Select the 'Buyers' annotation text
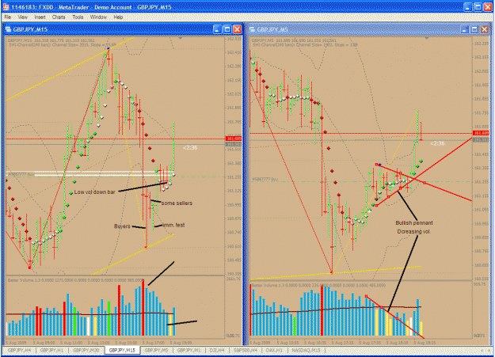Viewport: 495px width, 357px height. pos(122,226)
